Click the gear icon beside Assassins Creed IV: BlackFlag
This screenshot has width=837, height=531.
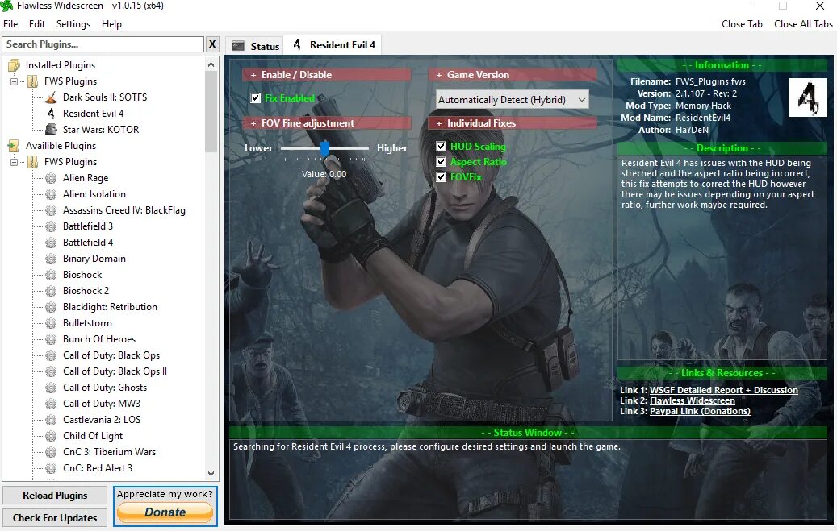point(51,210)
